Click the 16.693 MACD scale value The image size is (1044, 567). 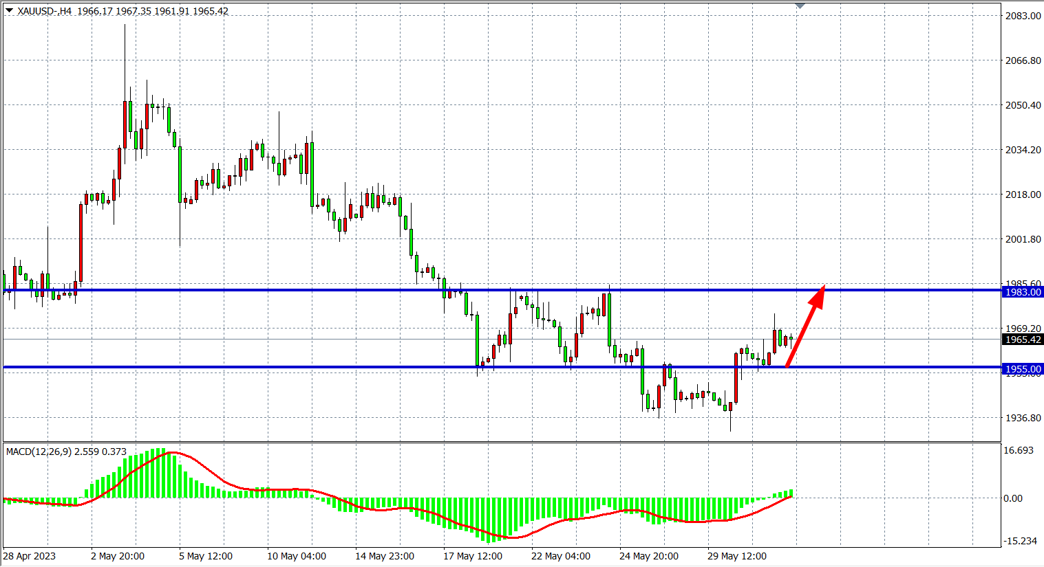(x=1019, y=450)
